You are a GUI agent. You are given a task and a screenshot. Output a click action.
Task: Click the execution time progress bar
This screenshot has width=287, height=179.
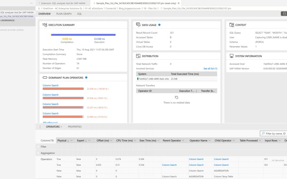point(83,35)
